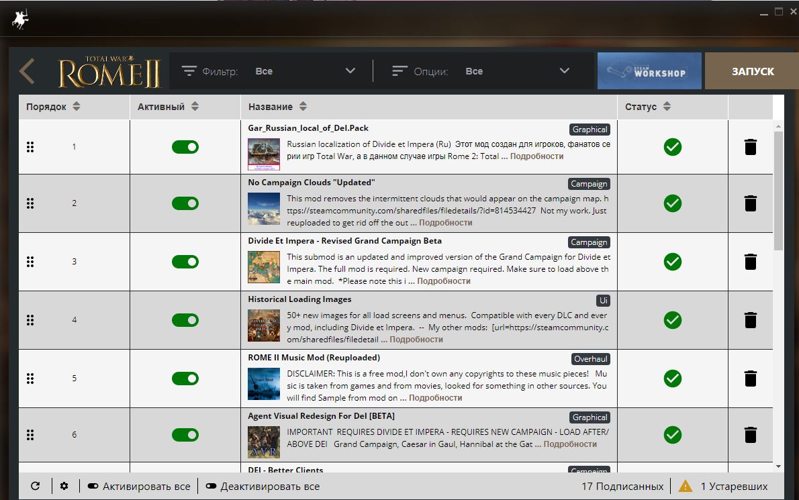This screenshot has width=799, height=500.
Task: Switch off the ROME II Music Mod toggle
Action: point(185,379)
